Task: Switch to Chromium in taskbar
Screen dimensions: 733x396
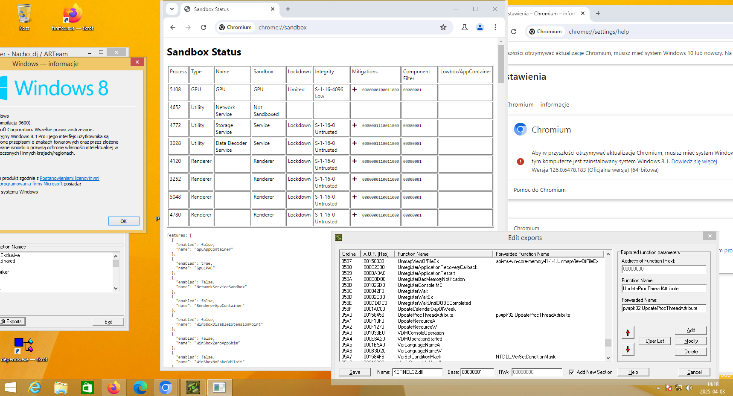Action: [166, 387]
